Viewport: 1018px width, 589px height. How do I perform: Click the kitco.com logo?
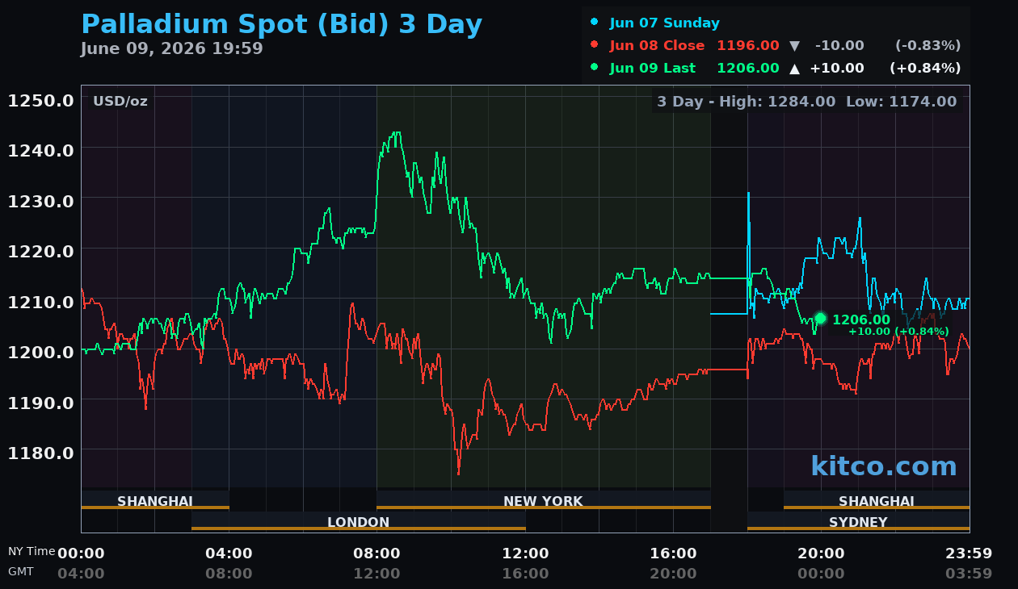tap(884, 466)
